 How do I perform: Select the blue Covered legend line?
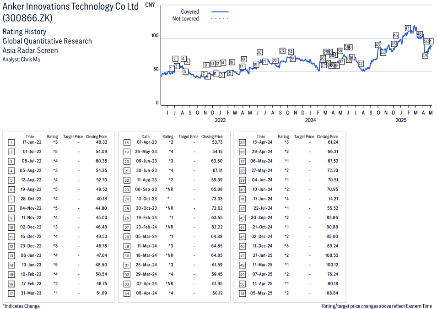[x=220, y=12]
